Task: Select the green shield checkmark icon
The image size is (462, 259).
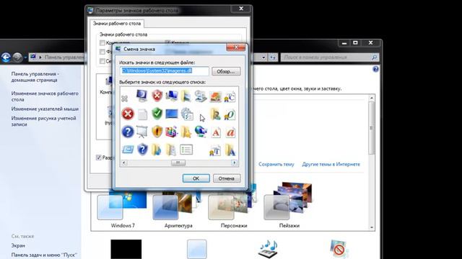Action: coord(157,114)
